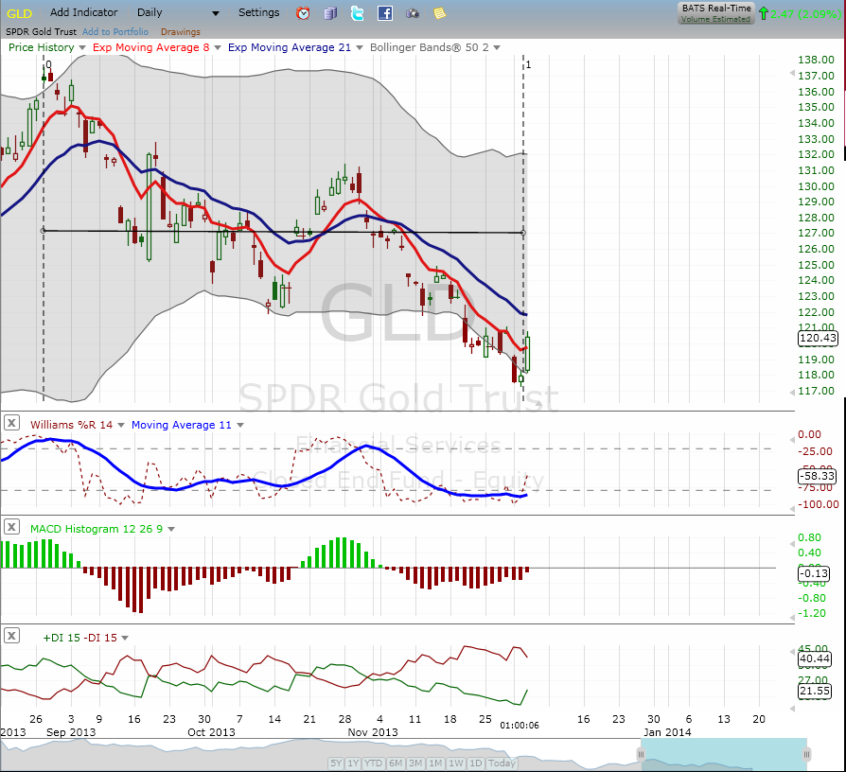Close the +DI -DI indicator panel
The width and height of the screenshot is (846, 772).
11,636
